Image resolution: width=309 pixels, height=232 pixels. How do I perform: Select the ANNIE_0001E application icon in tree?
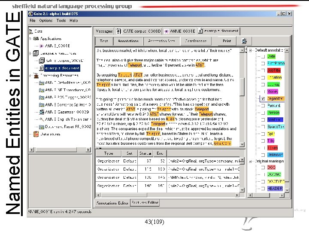(41, 46)
